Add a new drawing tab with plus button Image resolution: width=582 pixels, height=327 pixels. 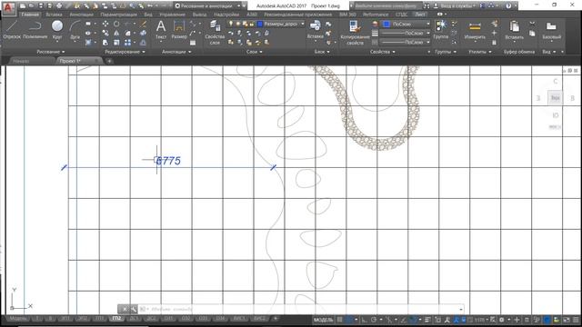109,61
